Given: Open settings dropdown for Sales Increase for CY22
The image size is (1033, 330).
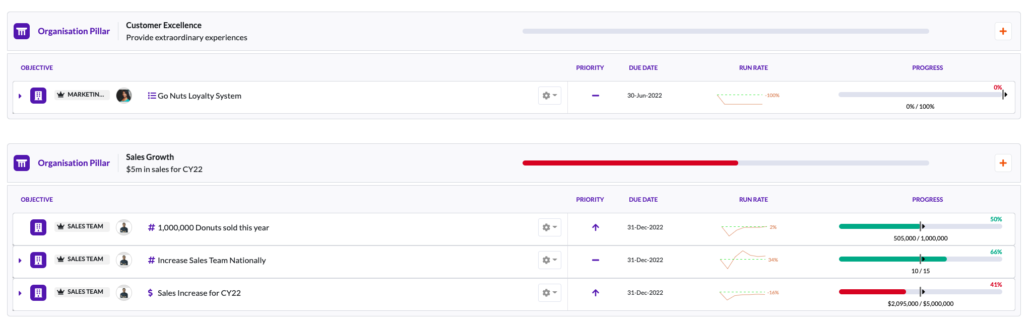Looking at the screenshot, I should tap(550, 293).
